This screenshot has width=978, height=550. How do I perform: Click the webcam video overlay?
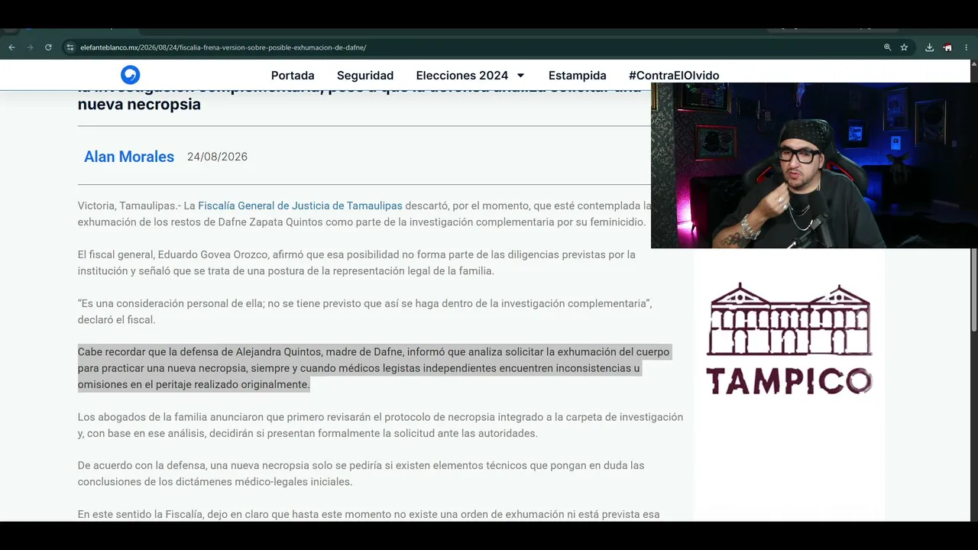tap(814, 165)
